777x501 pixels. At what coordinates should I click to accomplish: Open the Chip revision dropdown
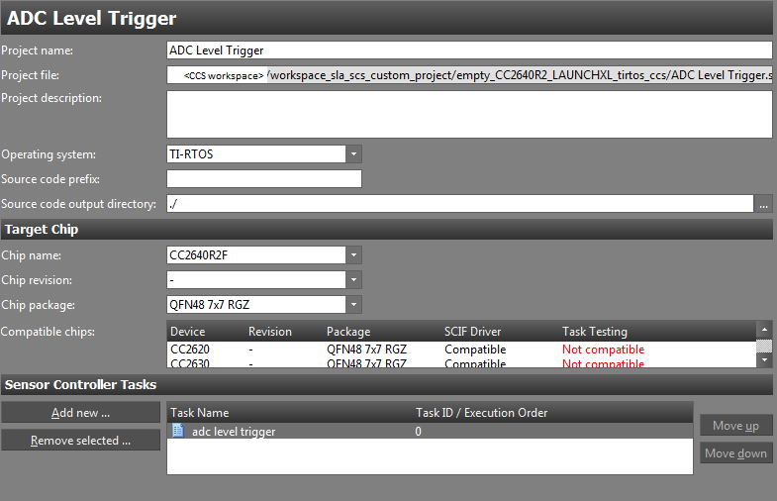coord(354,280)
